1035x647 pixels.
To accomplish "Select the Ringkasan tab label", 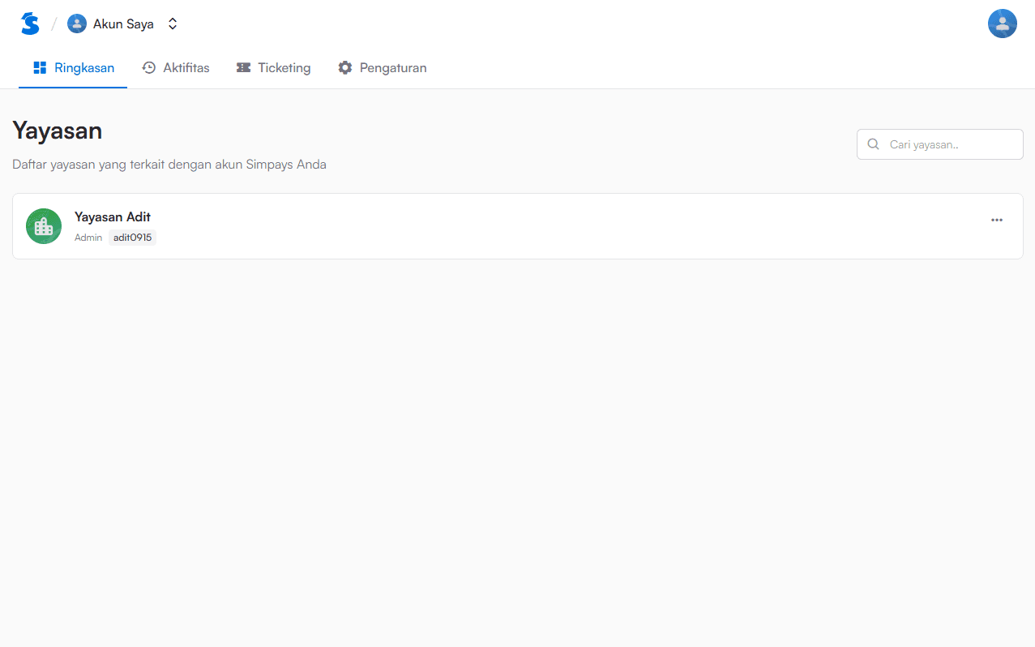I will pos(84,68).
